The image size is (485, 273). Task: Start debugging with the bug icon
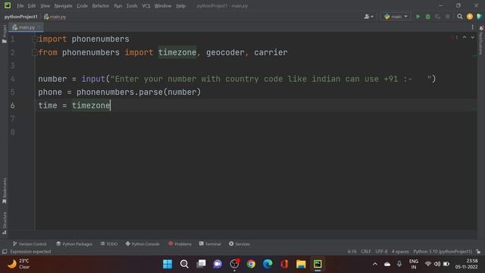coord(427,17)
